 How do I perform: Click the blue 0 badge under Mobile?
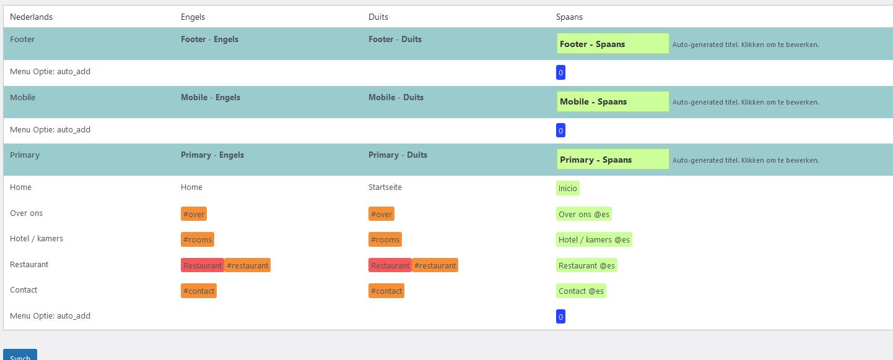point(560,131)
